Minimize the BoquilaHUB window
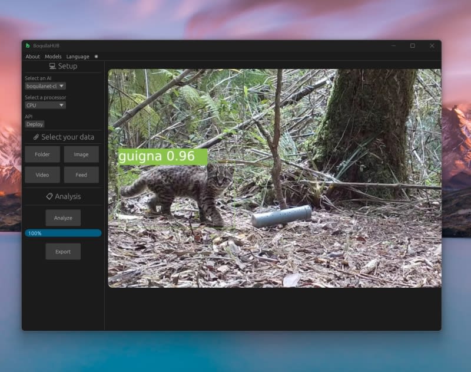Viewport: 471px width, 372px height. point(393,45)
